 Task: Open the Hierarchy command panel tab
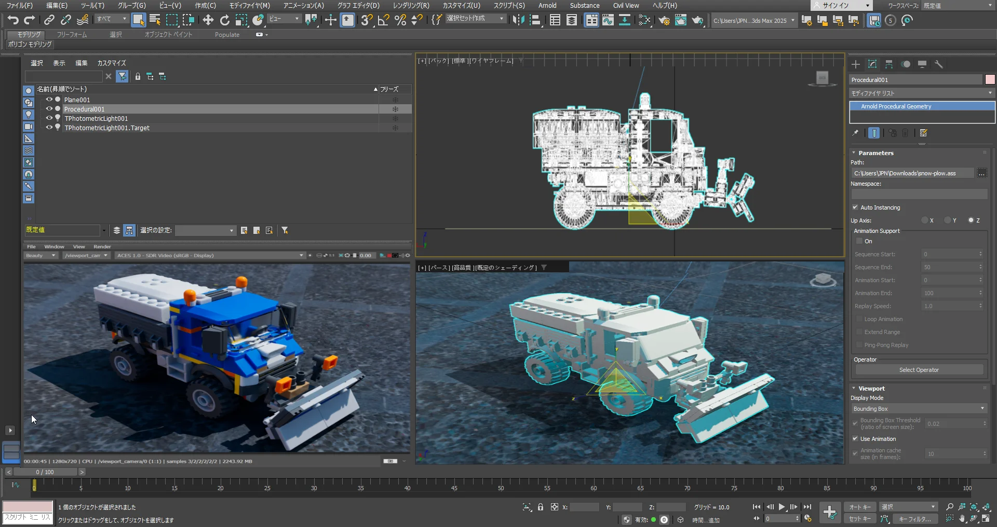(x=889, y=64)
